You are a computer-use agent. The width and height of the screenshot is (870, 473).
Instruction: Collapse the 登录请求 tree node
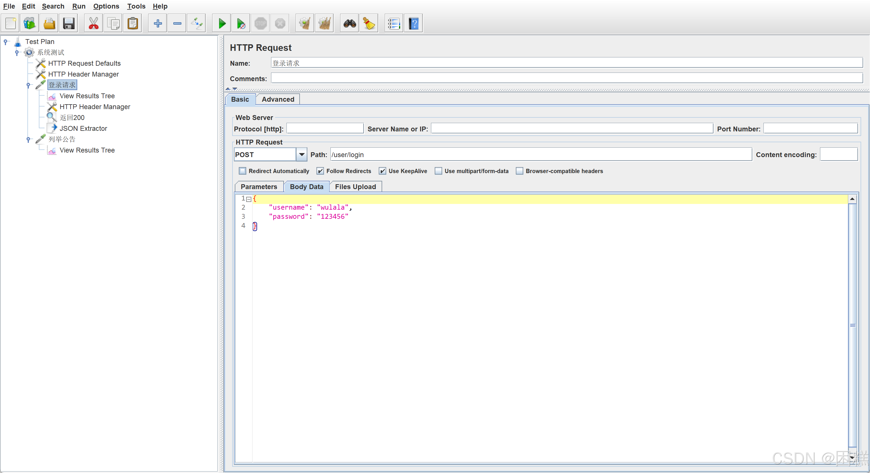pyautogui.click(x=28, y=85)
